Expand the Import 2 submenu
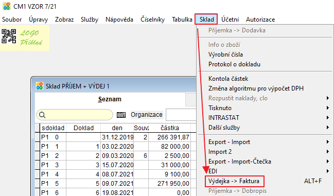Image resolution: width=334 pixels, height=196 pixels. point(265,152)
